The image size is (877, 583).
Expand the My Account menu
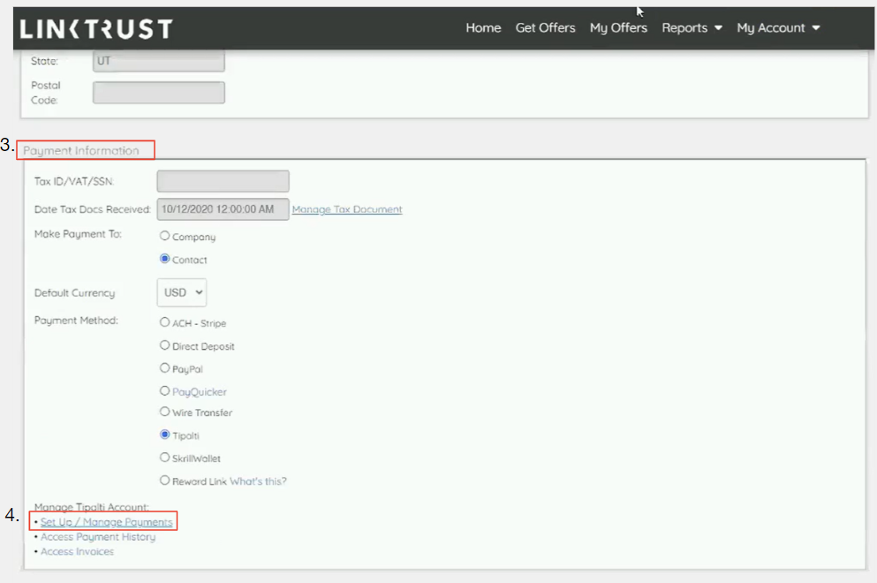(x=778, y=28)
